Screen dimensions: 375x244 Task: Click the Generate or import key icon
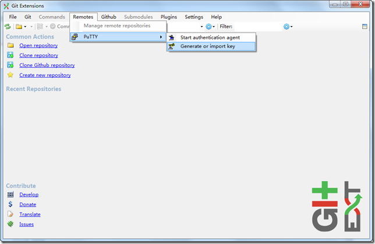171,46
